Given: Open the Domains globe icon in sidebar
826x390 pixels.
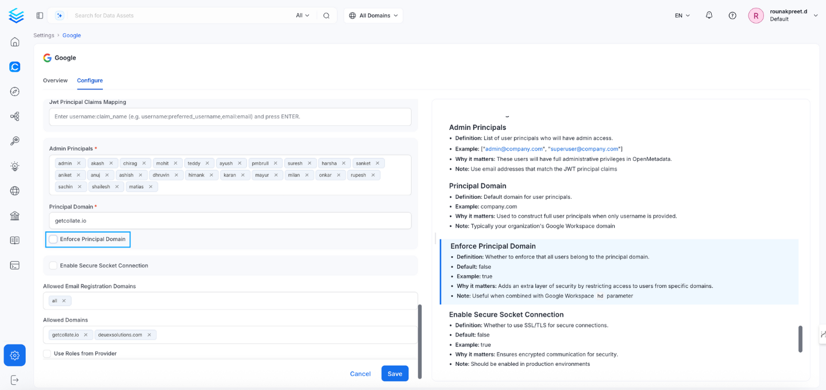Looking at the screenshot, I should (15, 191).
